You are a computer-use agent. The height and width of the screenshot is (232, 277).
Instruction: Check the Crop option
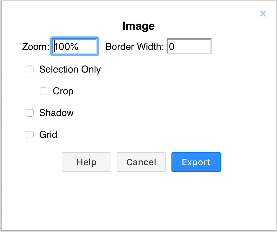click(43, 91)
